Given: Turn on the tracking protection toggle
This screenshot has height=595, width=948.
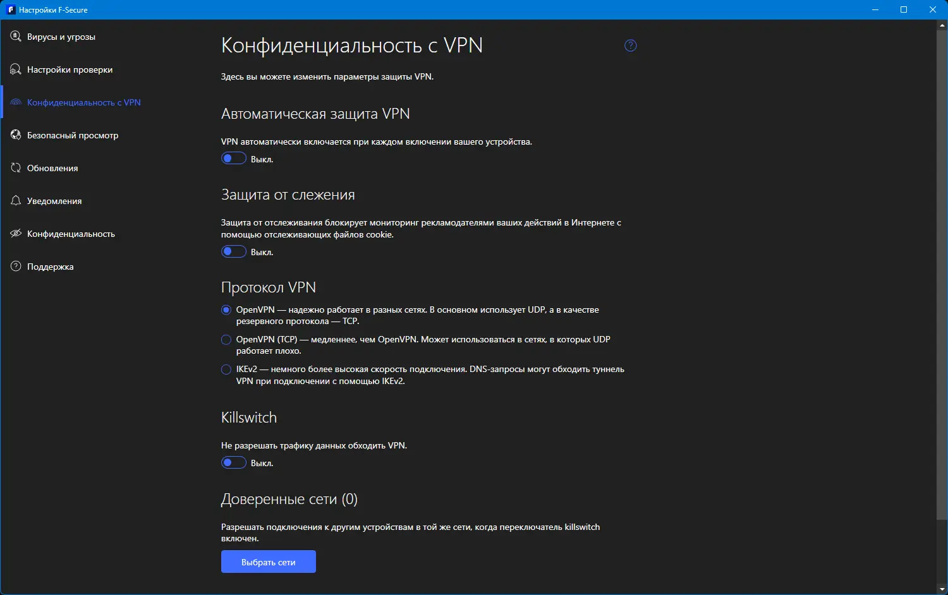Looking at the screenshot, I should click(233, 251).
